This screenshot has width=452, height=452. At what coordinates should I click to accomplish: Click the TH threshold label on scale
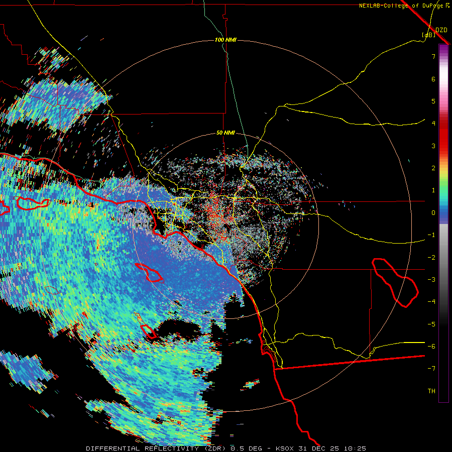(x=431, y=391)
